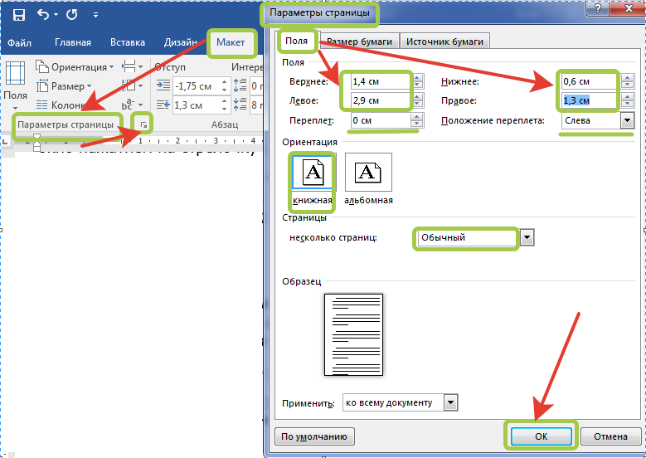646x458 pixels.
Task: Click the right indent field showing 1,3 см
Action: tap(197, 105)
